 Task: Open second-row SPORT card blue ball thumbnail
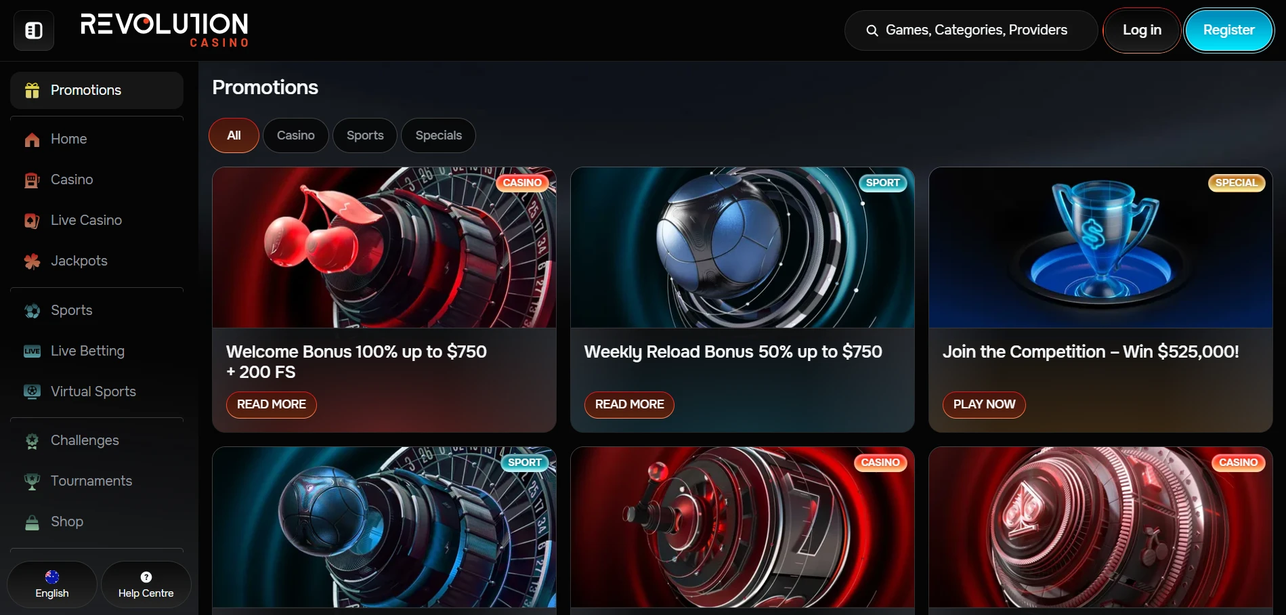(384, 527)
